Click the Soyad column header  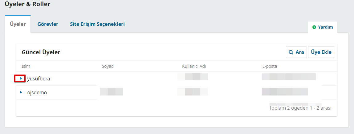(108, 66)
